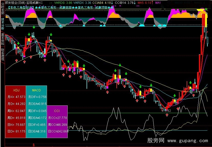Switch to the 分时走势 side tab
This screenshot has height=147, width=212.
[3, 8]
